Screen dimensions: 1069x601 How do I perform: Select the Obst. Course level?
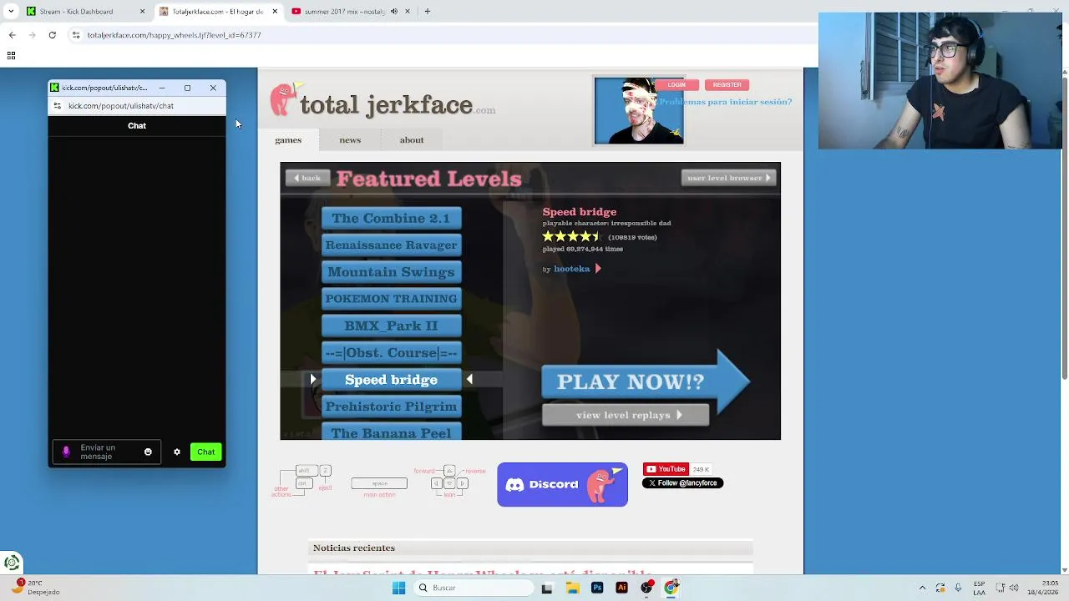(391, 353)
